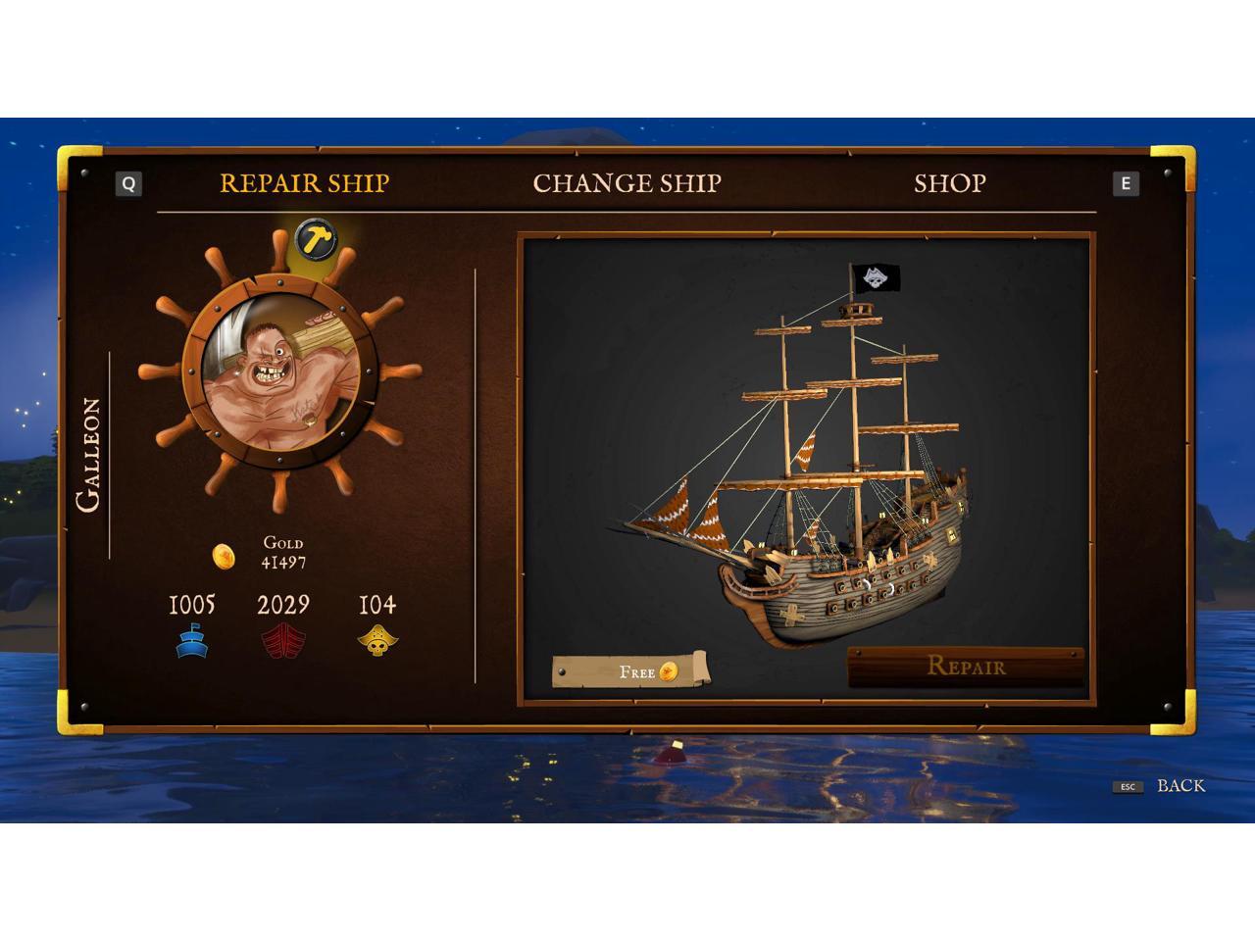
Task: Click the Repair button
Action: (966, 667)
